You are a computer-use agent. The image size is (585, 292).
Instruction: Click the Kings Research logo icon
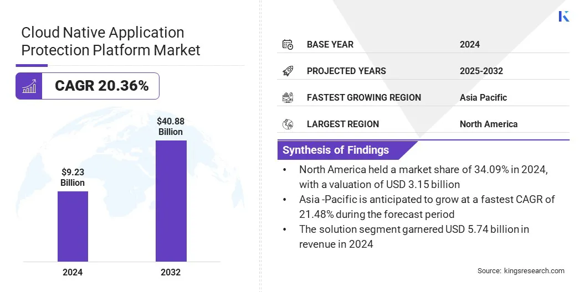tap(563, 16)
